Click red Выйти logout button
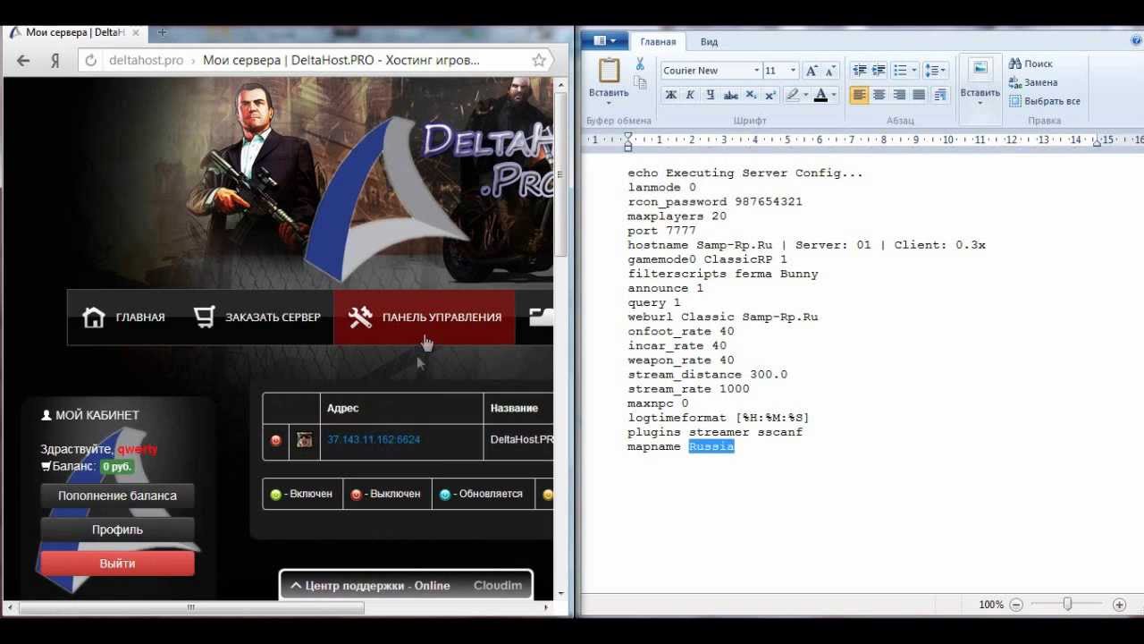The width and height of the screenshot is (1144, 644). pos(117,563)
